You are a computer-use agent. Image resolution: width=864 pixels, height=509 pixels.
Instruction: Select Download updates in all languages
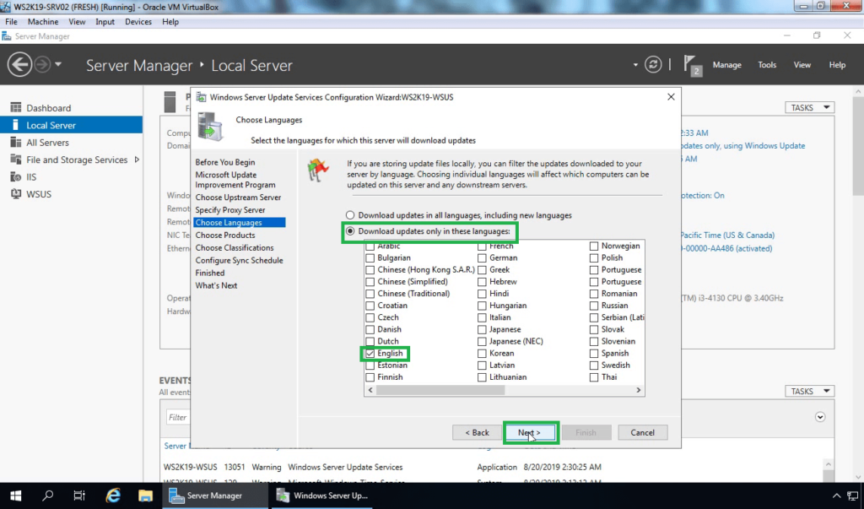(x=350, y=215)
